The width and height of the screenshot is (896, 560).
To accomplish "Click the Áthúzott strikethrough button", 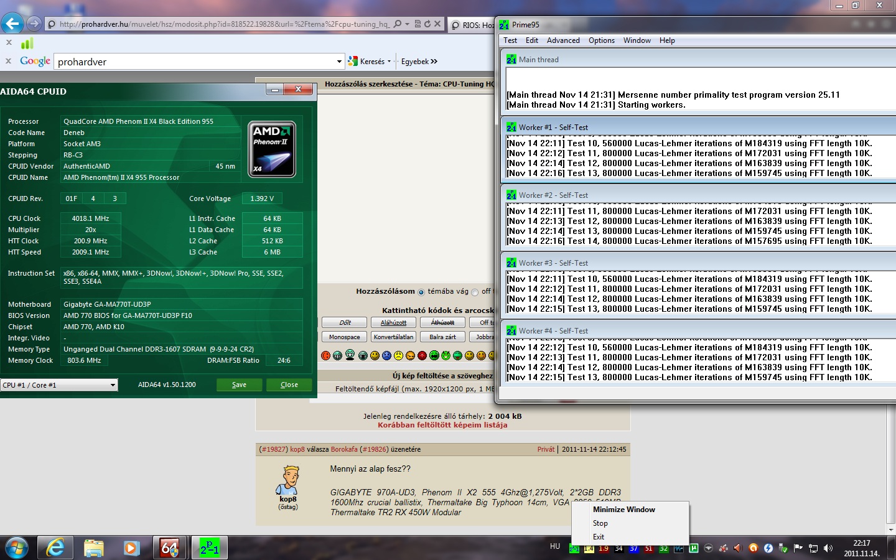I will [x=442, y=322].
